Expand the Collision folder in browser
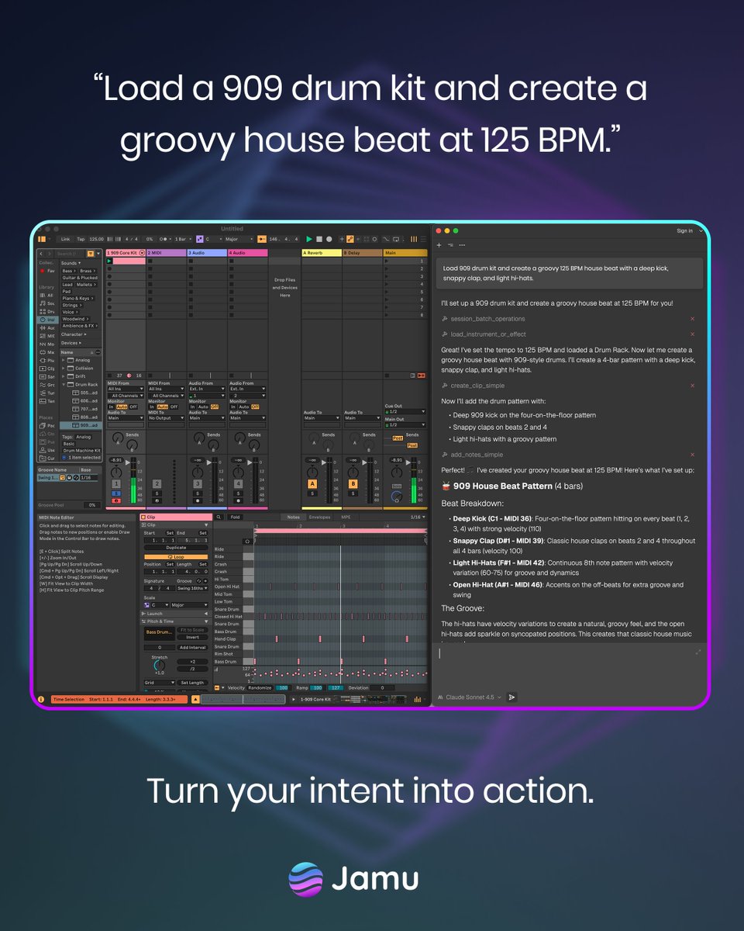The width and height of the screenshot is (744, 931). click(64, 368)
